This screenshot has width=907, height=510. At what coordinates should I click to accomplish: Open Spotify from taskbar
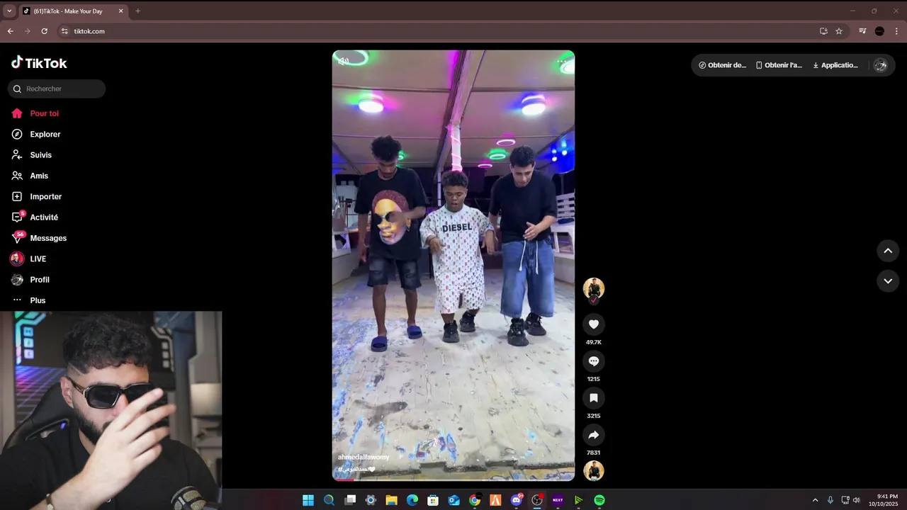tap(599, 500)
